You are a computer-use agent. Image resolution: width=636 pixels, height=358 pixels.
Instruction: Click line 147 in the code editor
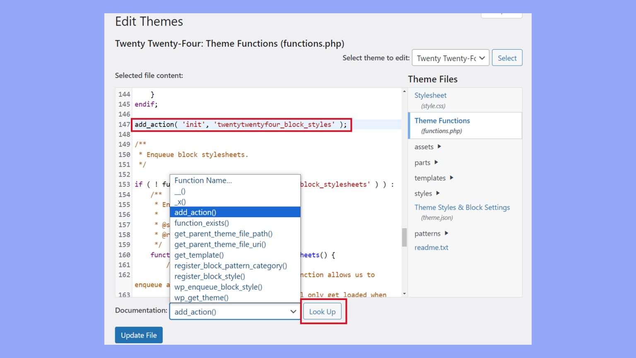click(x=241, y=124)
